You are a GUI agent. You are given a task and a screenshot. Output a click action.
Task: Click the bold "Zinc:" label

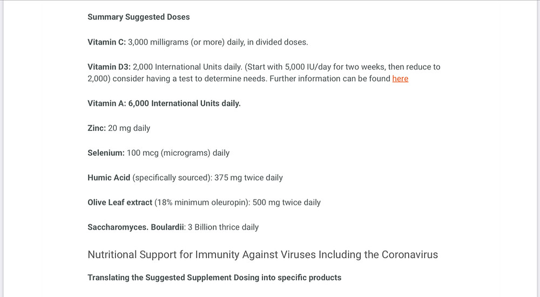(97, 128)
